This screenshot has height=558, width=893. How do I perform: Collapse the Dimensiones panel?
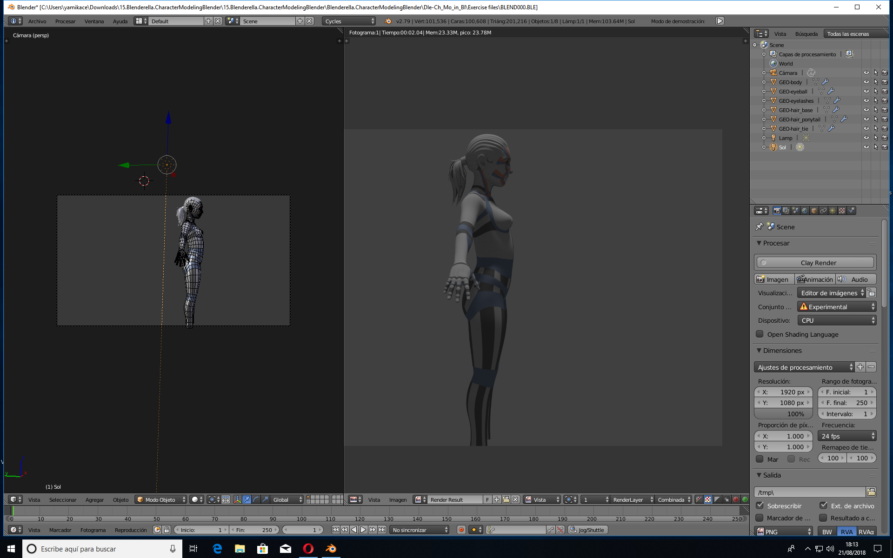[782, 351]
